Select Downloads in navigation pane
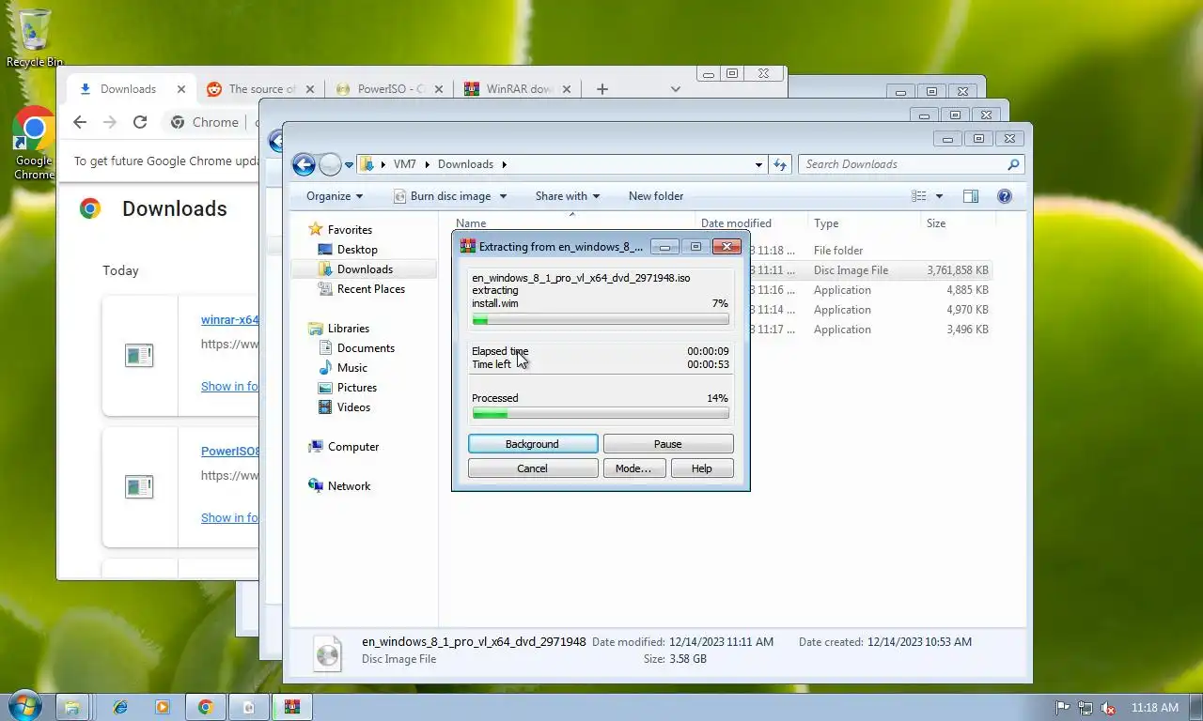The image size is (1203, 721). pyautogui.click(x=365, y=269)
